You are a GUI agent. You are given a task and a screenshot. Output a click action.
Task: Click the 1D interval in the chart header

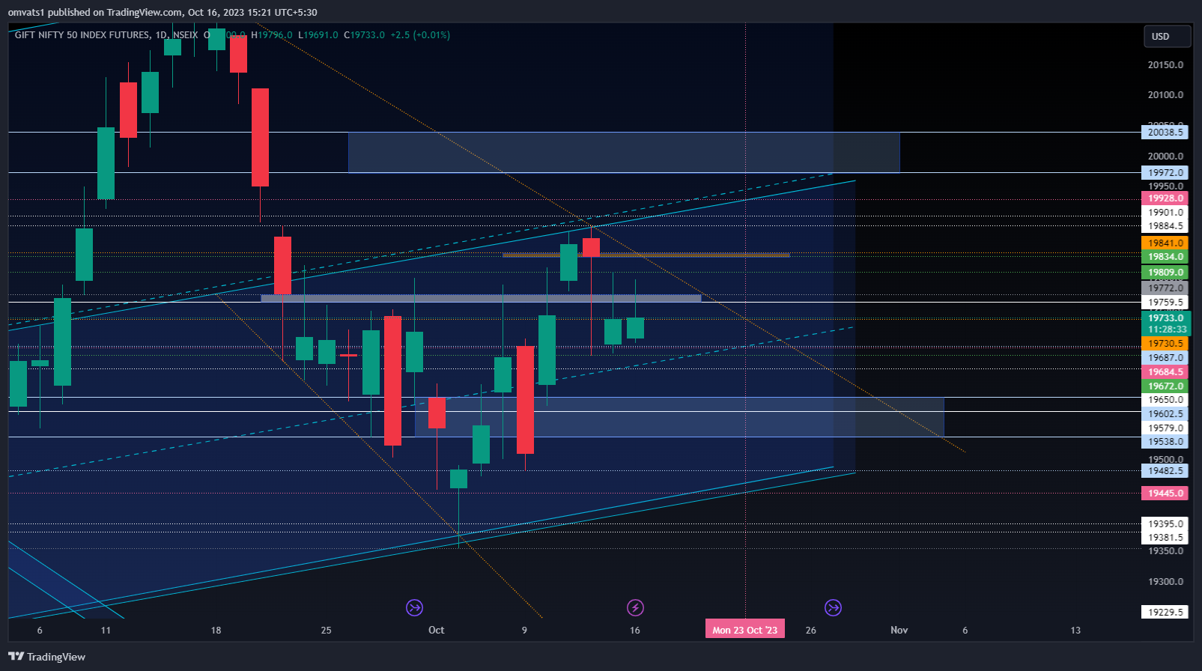(161, 34)
